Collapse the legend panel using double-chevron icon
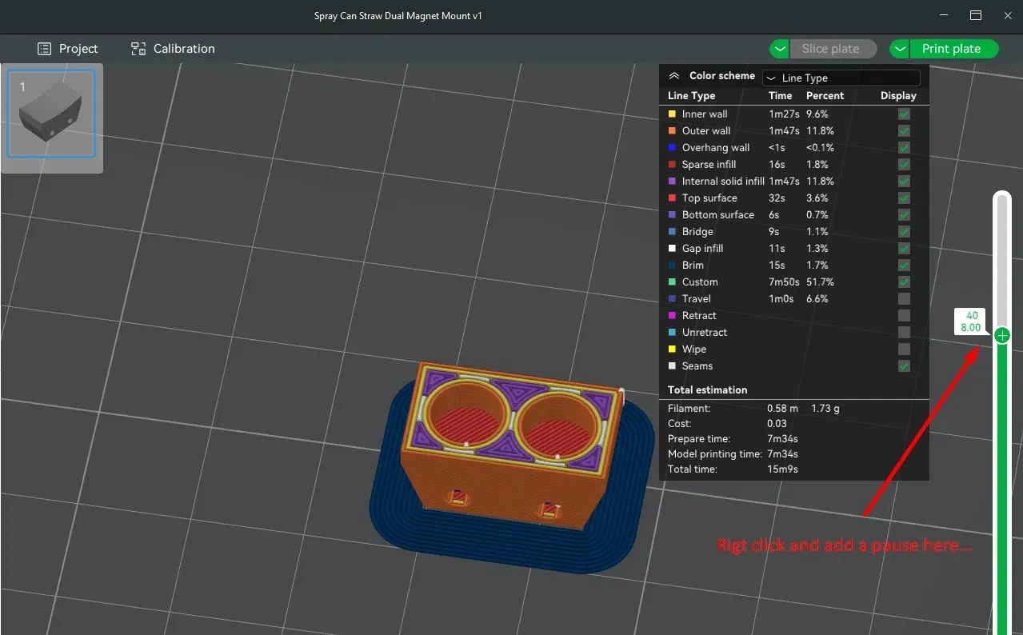This screenshot has width=1023, height=635. (x=674, y=76)
